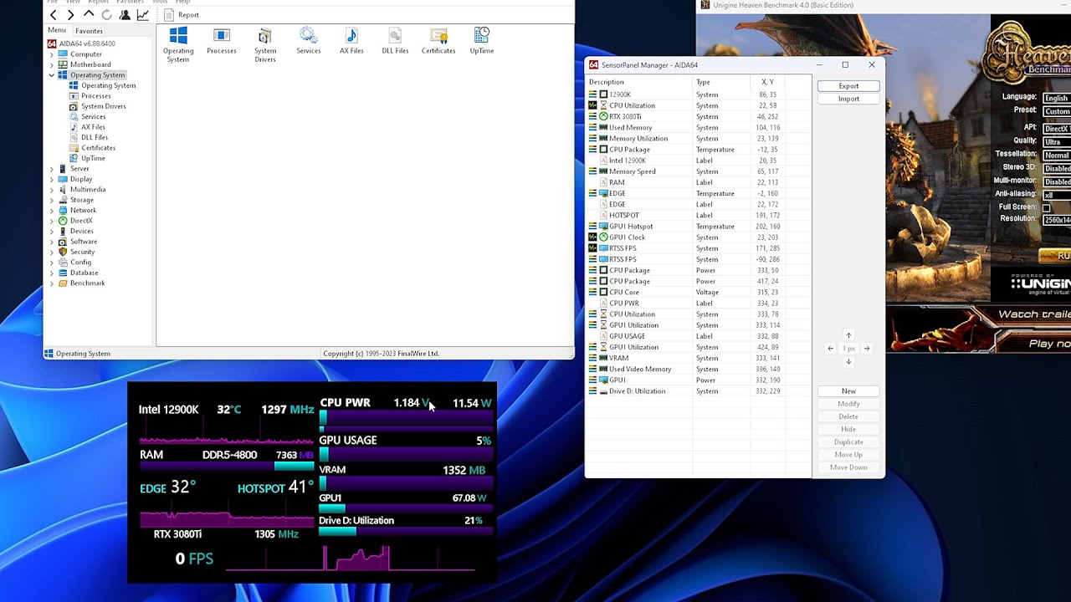
Task: Select the Used Video Memory row
Action: pos(699,369)
